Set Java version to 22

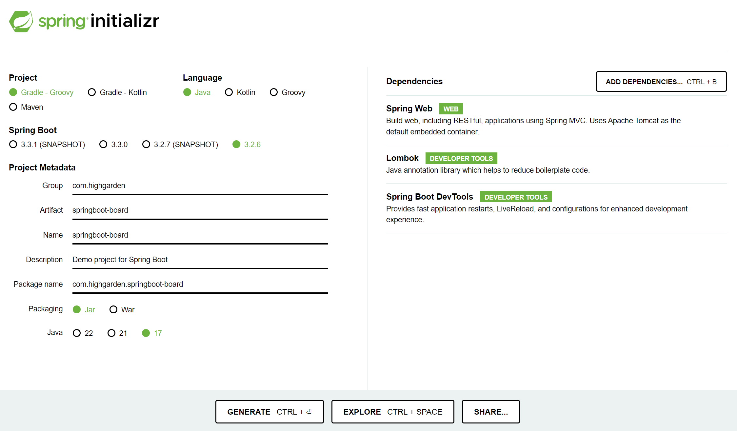[x=77, y=333]
